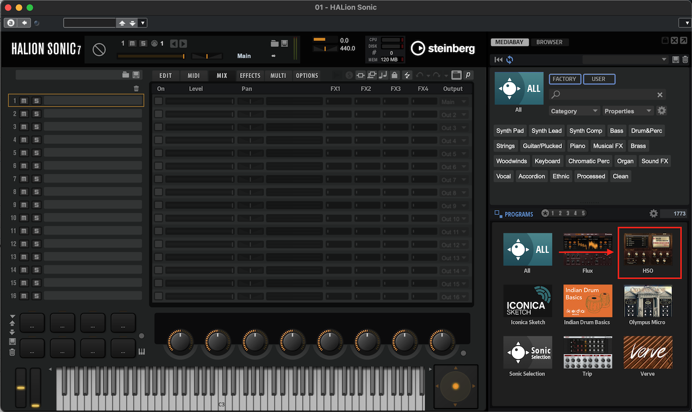692x412 pixels.
Task: Open the Olympus Micro library
Action: point(648,301)
